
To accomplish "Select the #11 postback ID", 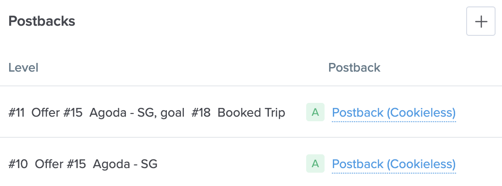I will coord(17,113).
